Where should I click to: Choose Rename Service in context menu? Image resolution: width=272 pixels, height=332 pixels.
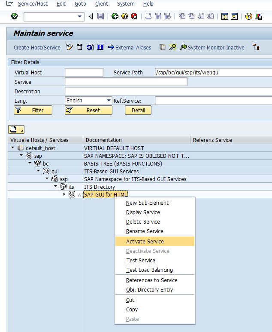click(x=155, y=231)
